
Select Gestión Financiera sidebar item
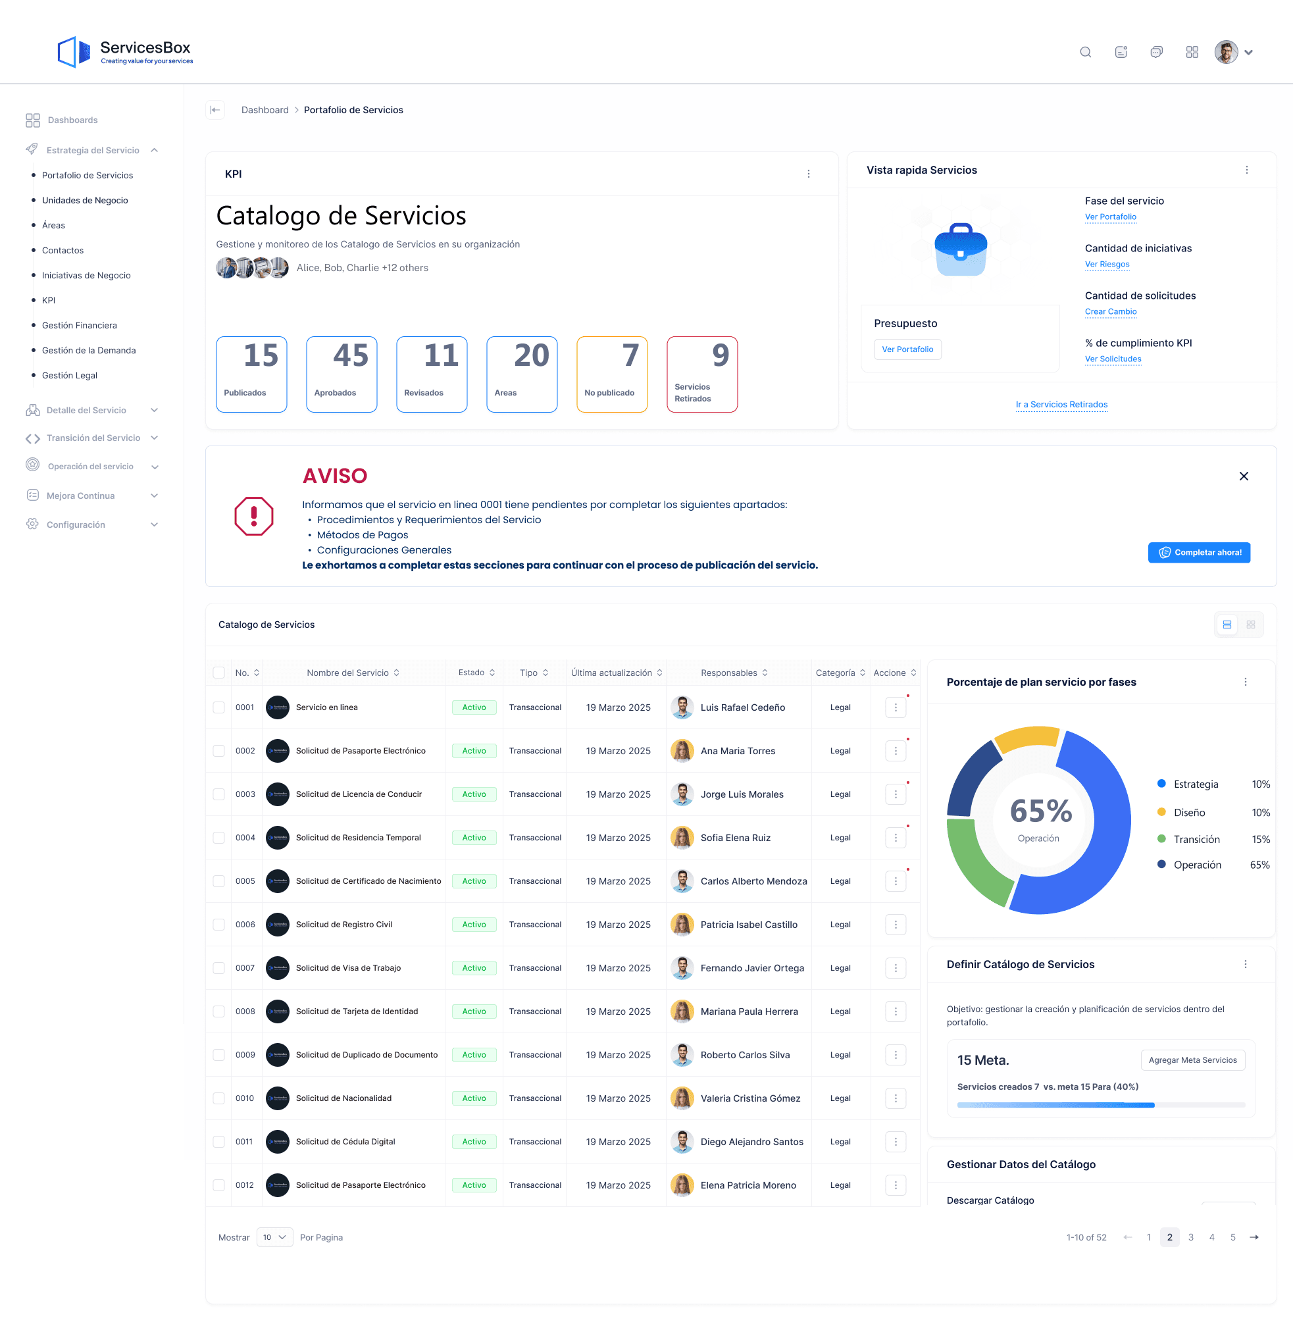pos(80,325)
